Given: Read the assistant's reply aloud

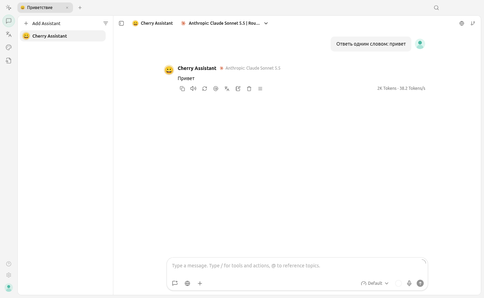Looking at the screenshot, I should coord(193,89).
